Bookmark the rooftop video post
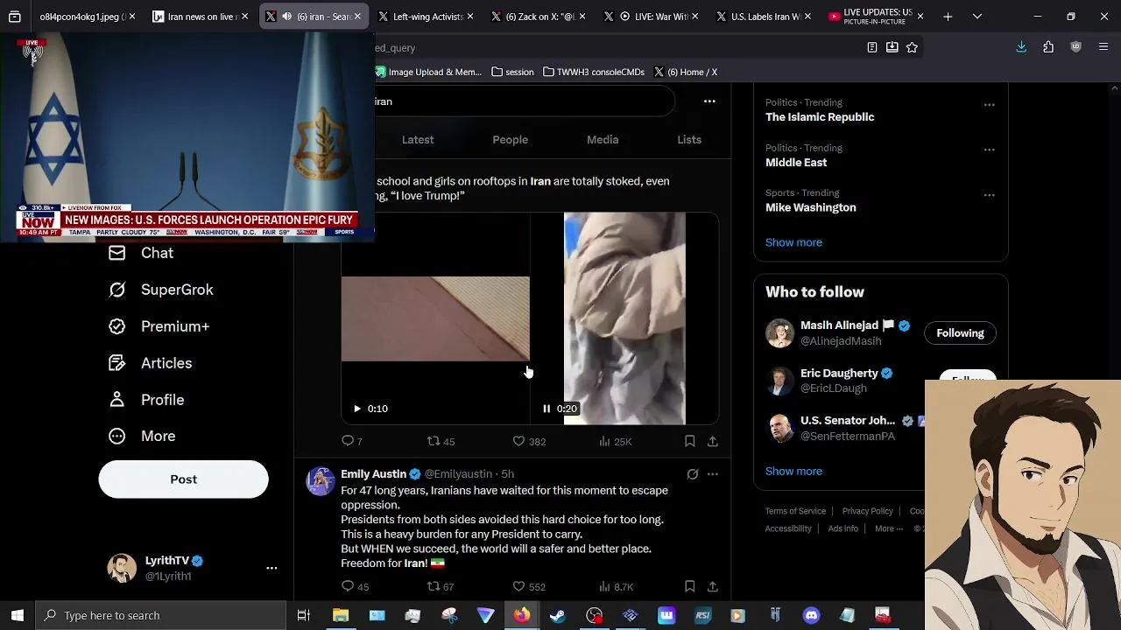 (690, 442)
